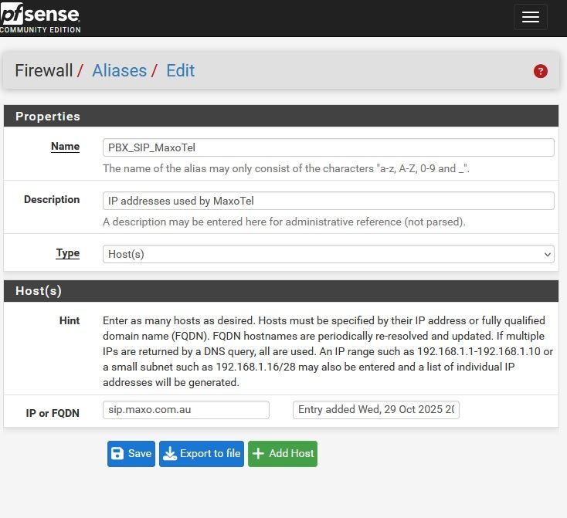Open the red help question mark icon
Image resolution: width=567 pixels, height=518 pixels.
[540, 71]
